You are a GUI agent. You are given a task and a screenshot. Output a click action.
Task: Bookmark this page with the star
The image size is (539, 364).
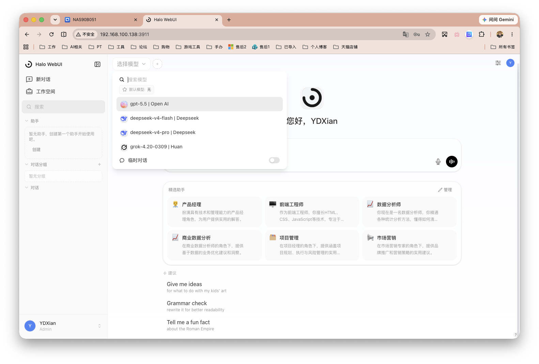[428, 34]
